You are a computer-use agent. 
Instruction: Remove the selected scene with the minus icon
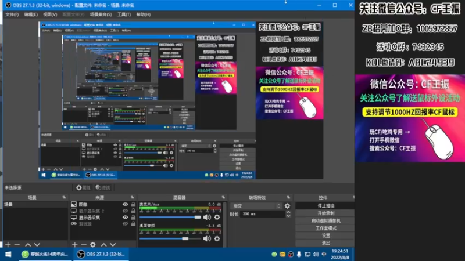tap(17, 244)
